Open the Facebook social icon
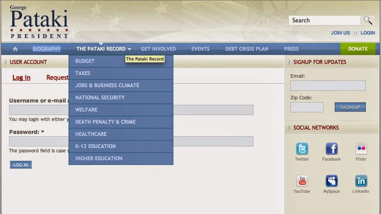The height and width of the screenshot is (214, 381). coord(331,148)
